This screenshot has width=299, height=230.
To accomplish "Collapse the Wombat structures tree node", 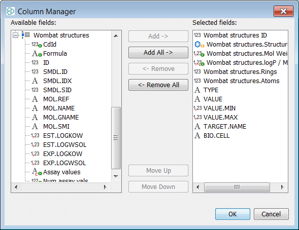I will [x=15, y=35].
